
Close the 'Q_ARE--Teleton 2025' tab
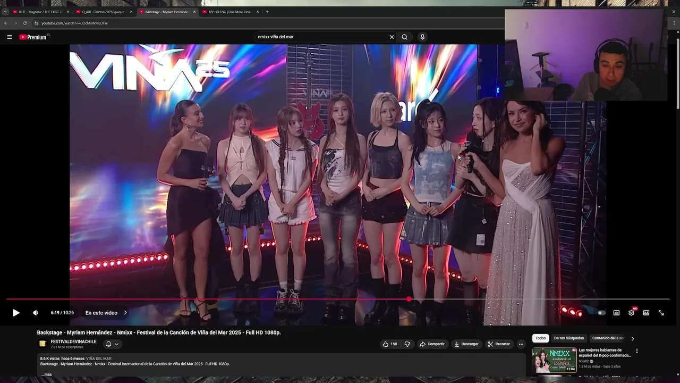(131, 12)
